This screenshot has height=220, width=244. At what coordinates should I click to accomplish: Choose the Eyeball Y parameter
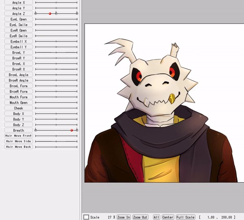pyautogui.click(x=19, y=47)
